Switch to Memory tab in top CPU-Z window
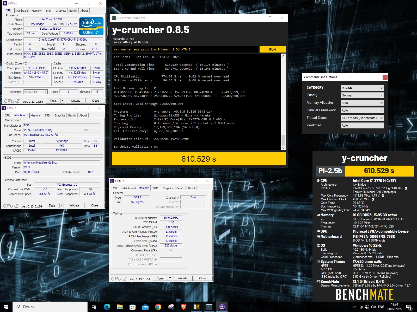The height and width of the screenshot is (312, 417). pyautogui.click(x=36, y=11)
